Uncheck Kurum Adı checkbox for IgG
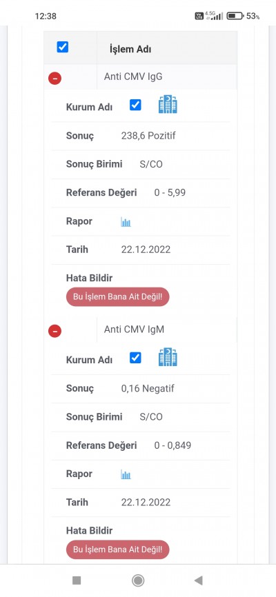Image resolution: width=276 pixels, height=597 pixels. 135,105
